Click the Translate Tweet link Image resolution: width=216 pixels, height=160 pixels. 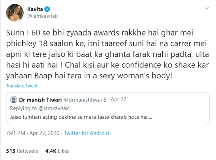click(x=22, y=86)
